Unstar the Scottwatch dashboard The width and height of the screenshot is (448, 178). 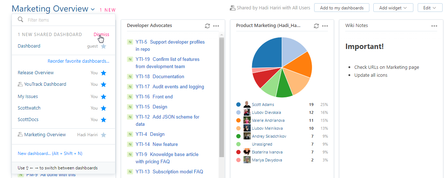pyautogui.click(x=104, y=108)
